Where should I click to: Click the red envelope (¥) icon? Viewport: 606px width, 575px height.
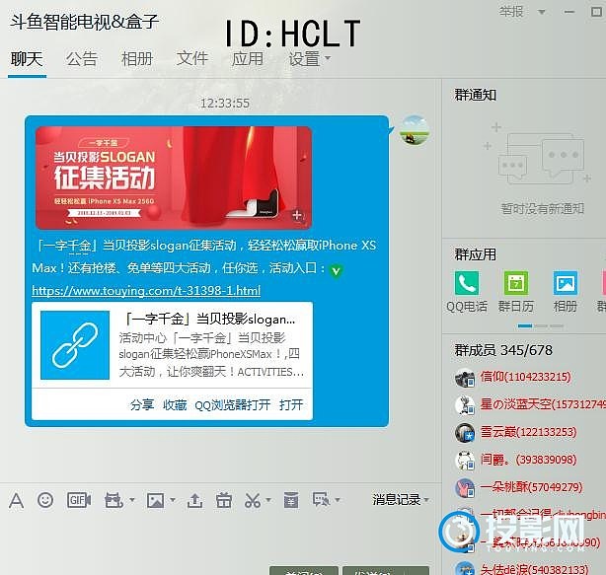(290, 500)
